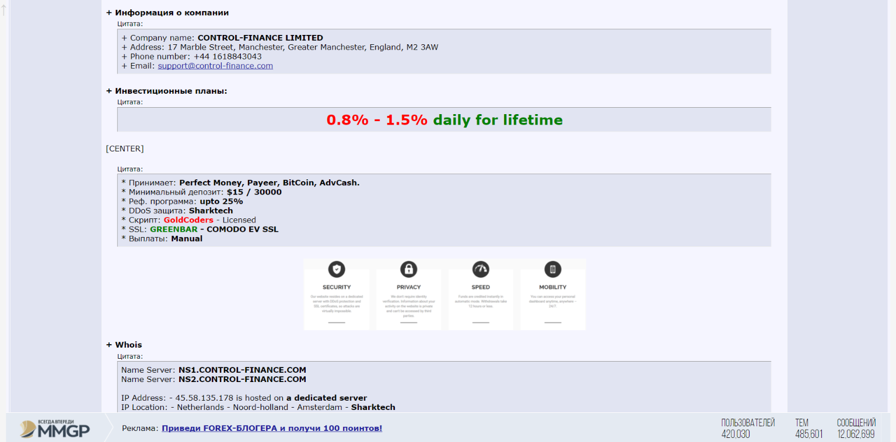Click the red "0.8% - 1.5%" rate
Viewport: 896px width, 442px height.
pyautogui.click(x=377, y=120)
